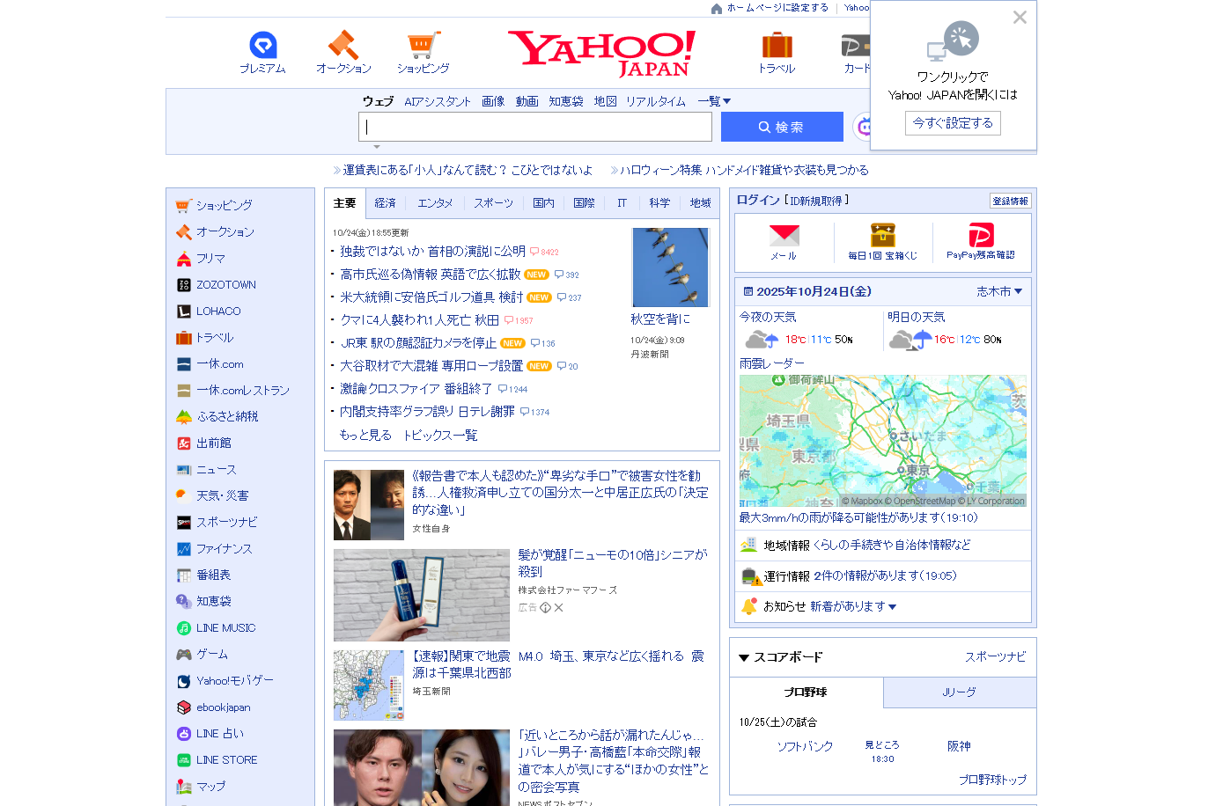The image size is (1230, 806).
Task: Close the ワンクリック setup popup
Action: click(x=1020, y=17)
